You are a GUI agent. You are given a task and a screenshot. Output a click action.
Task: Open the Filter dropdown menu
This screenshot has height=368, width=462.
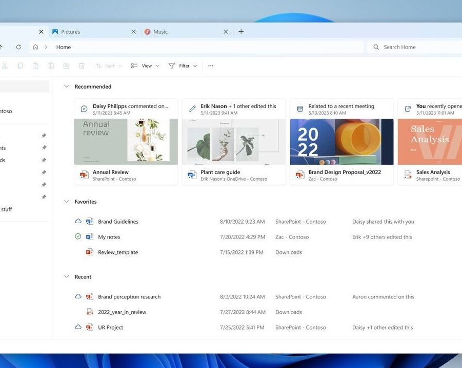(183, 66)
